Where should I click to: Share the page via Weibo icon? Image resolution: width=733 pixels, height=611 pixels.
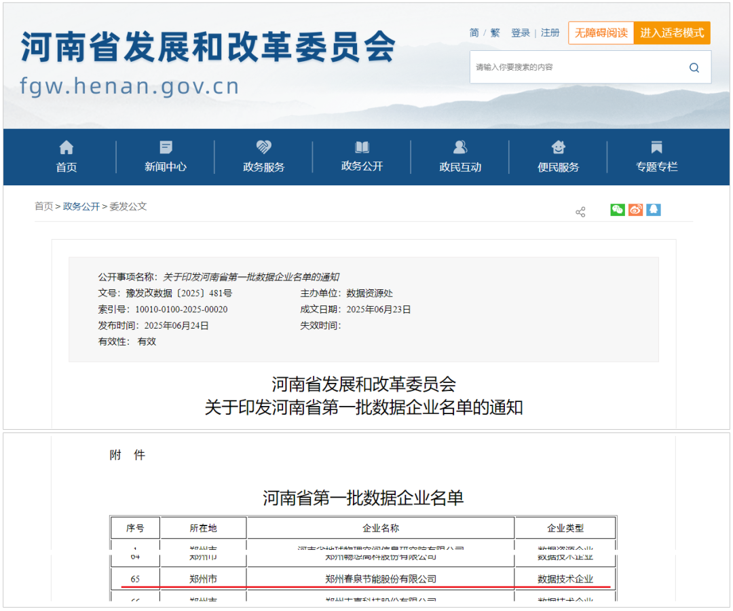[635, 210]
